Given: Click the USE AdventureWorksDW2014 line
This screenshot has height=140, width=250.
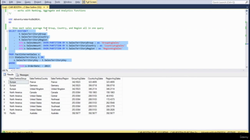Looking at the screenshot, I should [25, 19].
